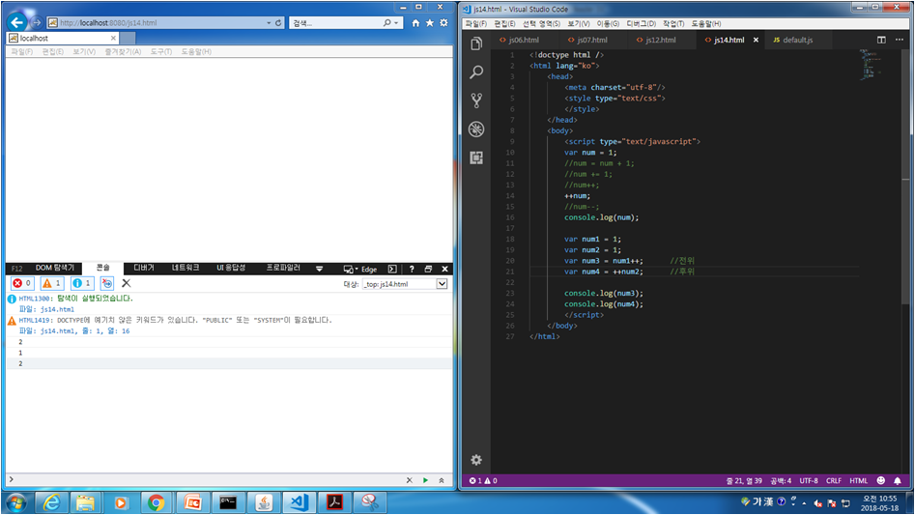Switch to 프로파일러 tab
This screenshot has height=515, width=915.
click(x=283, y=268)
